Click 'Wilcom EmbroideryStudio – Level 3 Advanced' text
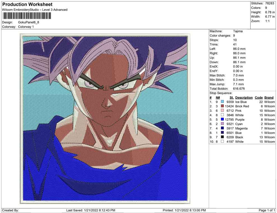The image size is (277, 213). pos(35,10)
